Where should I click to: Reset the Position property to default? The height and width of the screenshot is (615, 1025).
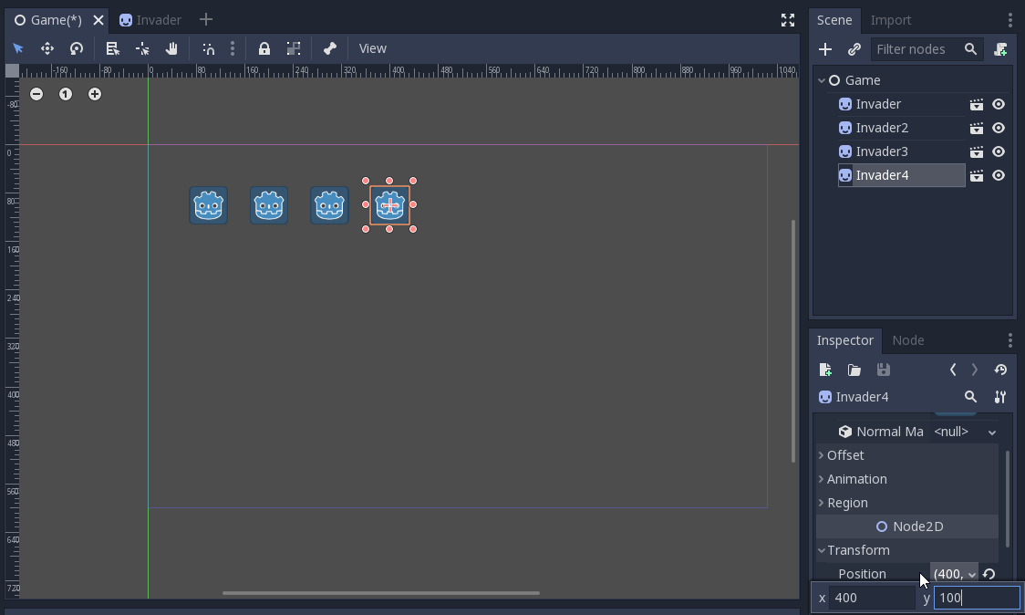click(x=989, y=574)
